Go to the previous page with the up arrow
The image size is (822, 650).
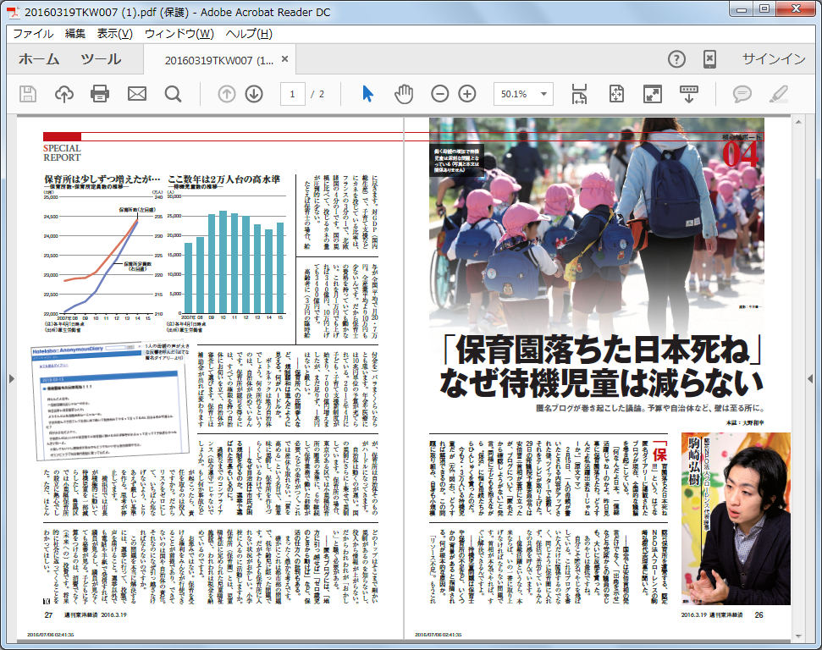[x=227, y=94]
